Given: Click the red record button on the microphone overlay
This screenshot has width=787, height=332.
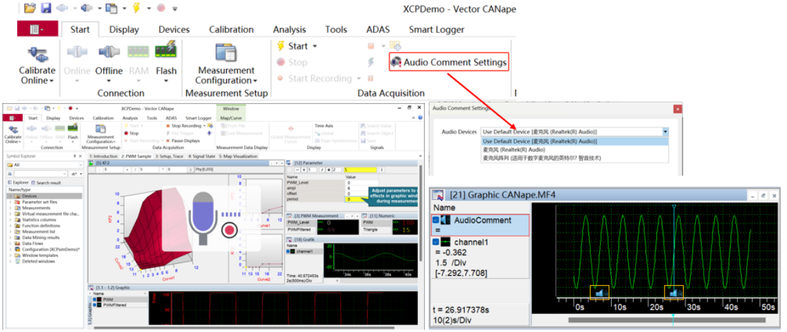Looking at the screenshot, I should [230, 230].
